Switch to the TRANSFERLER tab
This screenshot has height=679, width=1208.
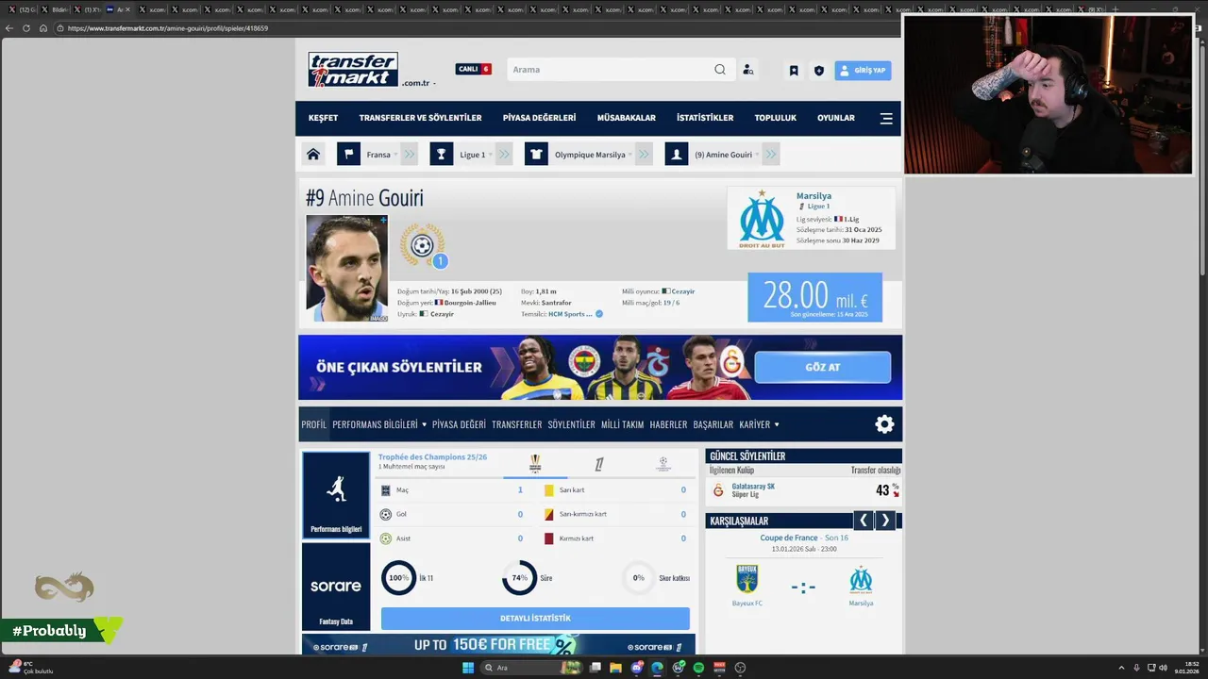[x=516, y=424]
